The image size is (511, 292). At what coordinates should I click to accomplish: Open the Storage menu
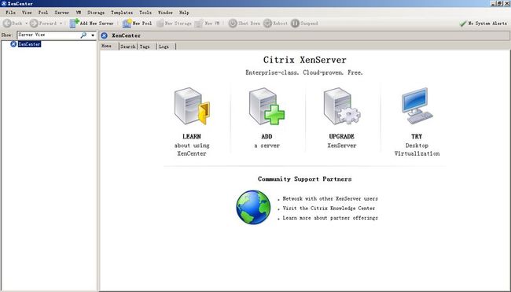(x=96, y=13)
